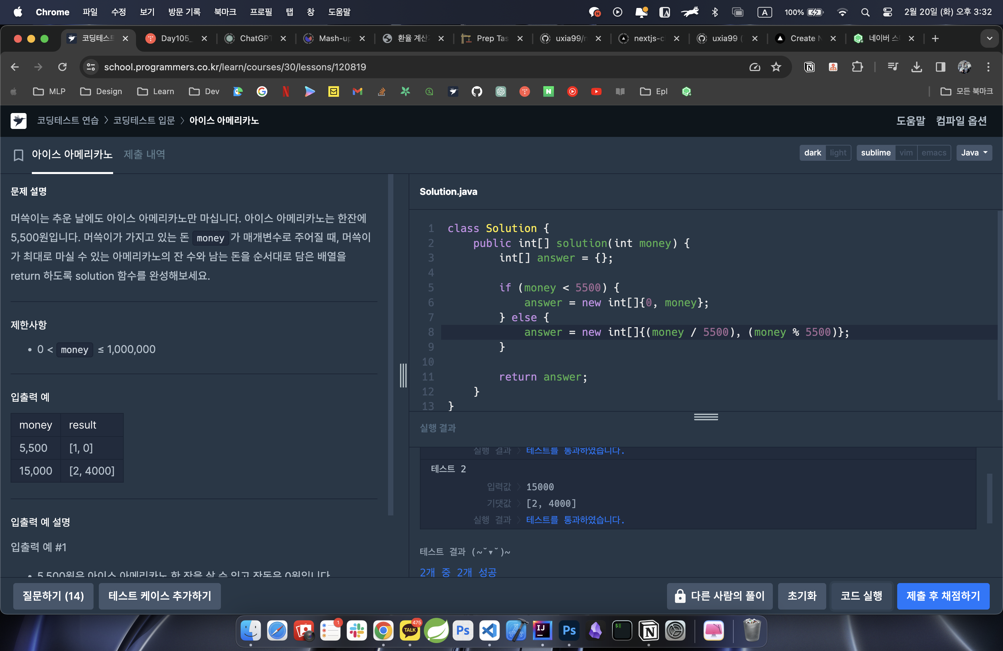Click the Notion extension icon in toolbar
The image size is (1003, 651).
(x=809, y=67)
